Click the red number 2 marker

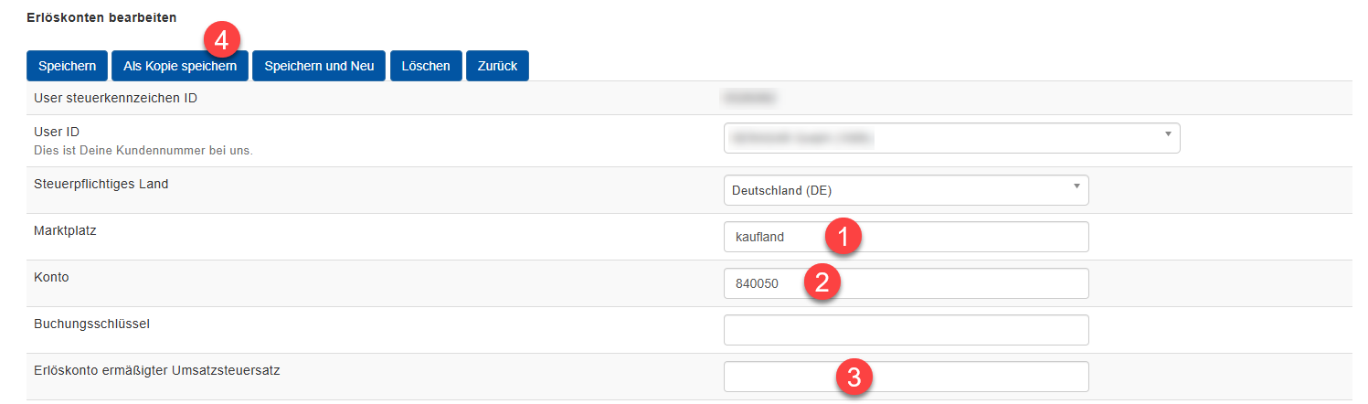(822, 282)
